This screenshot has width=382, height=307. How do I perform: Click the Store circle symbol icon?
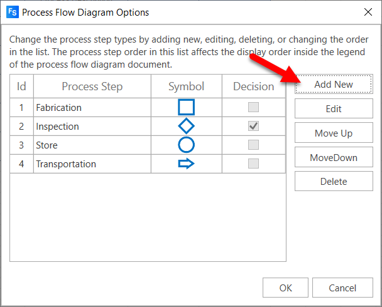[187, 145]
